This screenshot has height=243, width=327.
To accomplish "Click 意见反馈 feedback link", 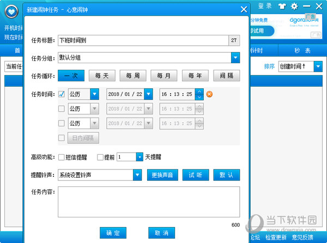I will pyautogui.click(x=302, y=237).
